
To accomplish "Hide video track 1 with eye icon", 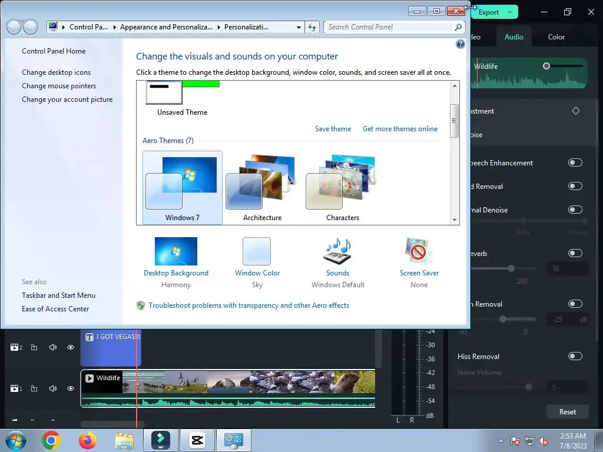I will point(71,388).
